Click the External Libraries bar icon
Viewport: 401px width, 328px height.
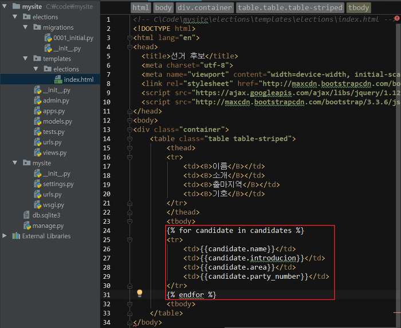[x=16, y=236]
